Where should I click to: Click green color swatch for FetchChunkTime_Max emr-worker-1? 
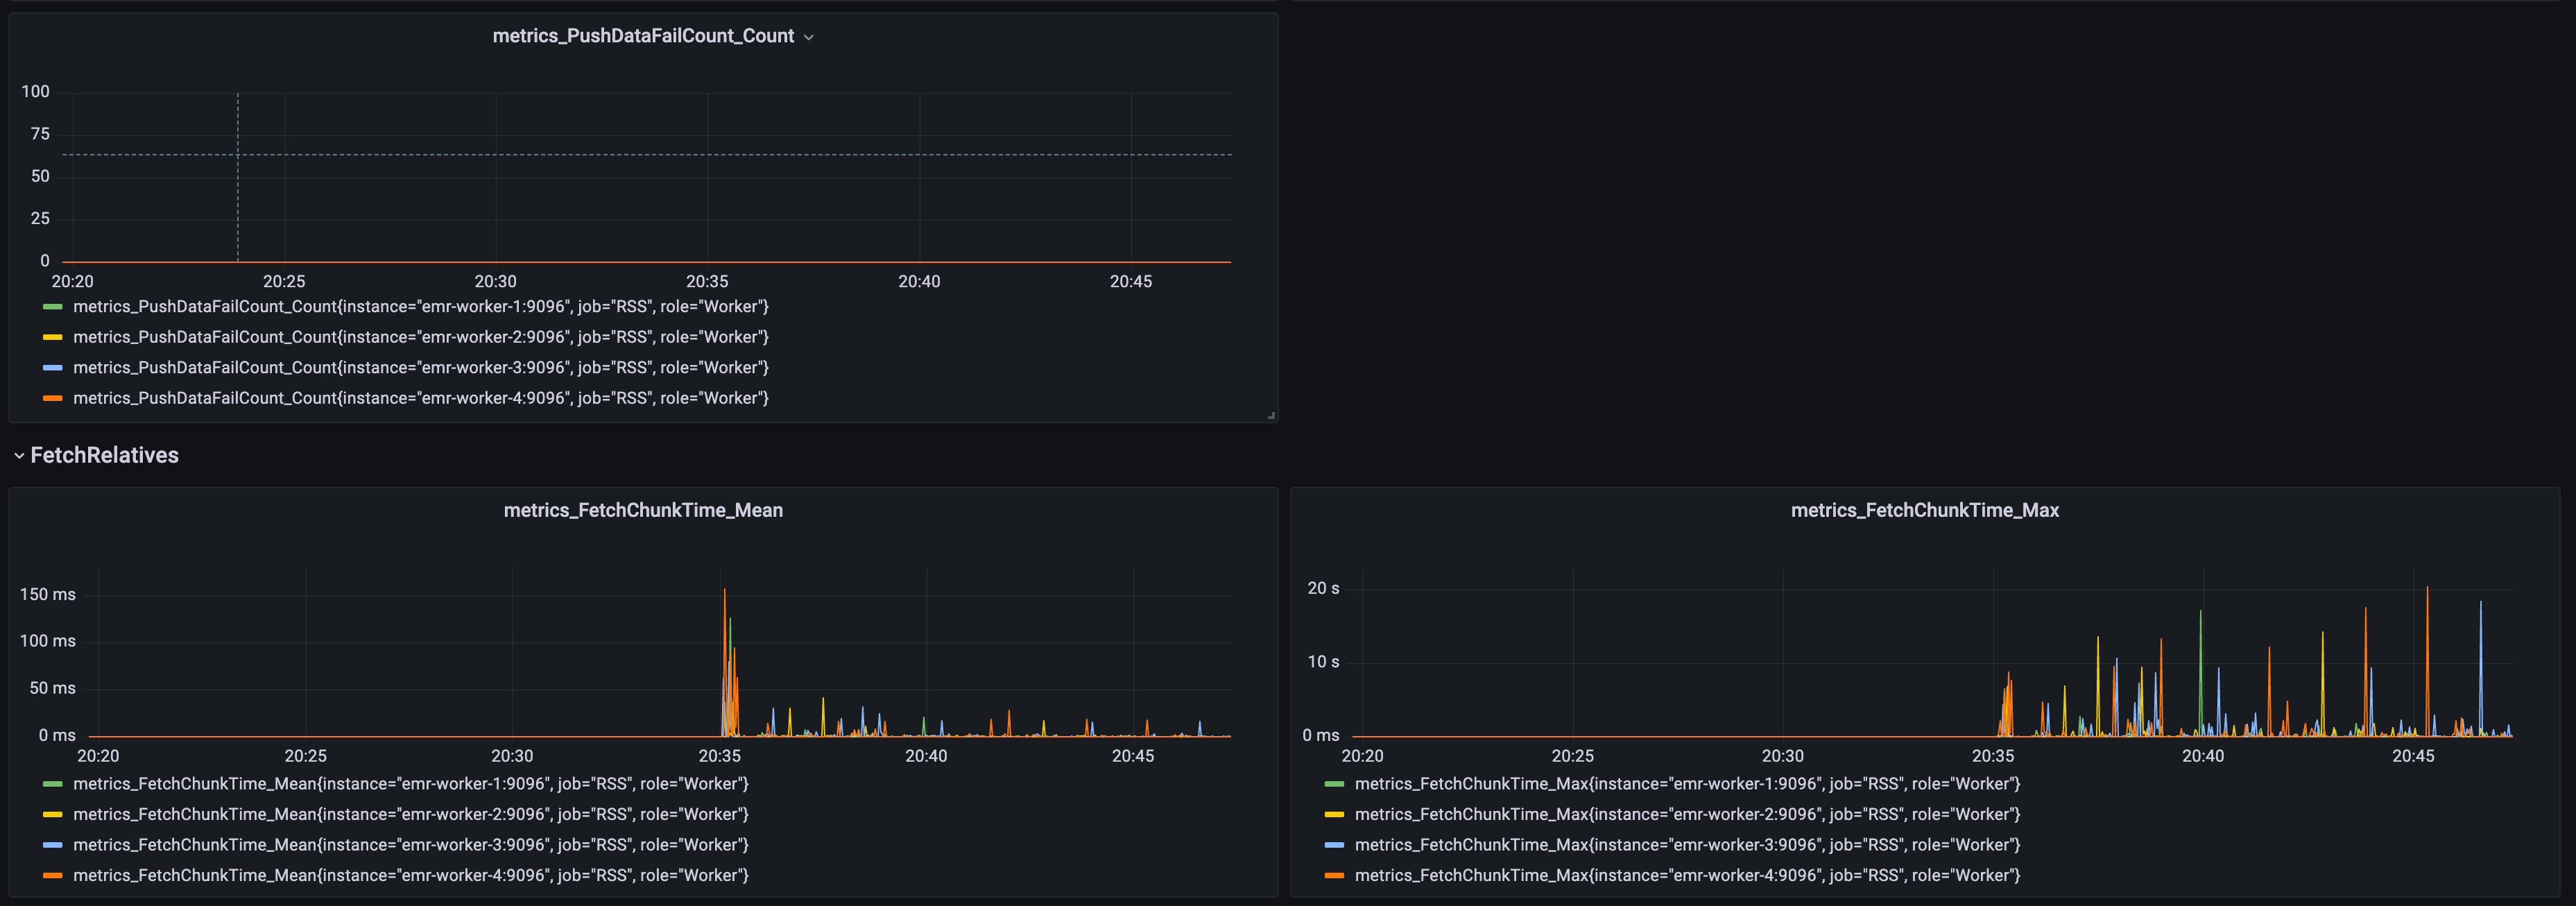pyautogui.click(x=1334, y=784)
